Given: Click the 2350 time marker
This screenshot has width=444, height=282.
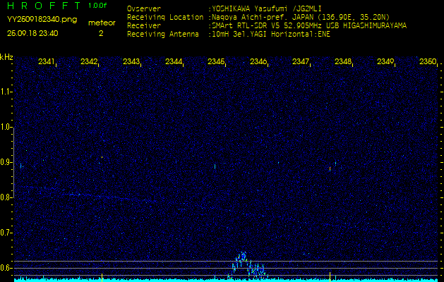Looking at the screenshot, I should (x=427, y=62).
